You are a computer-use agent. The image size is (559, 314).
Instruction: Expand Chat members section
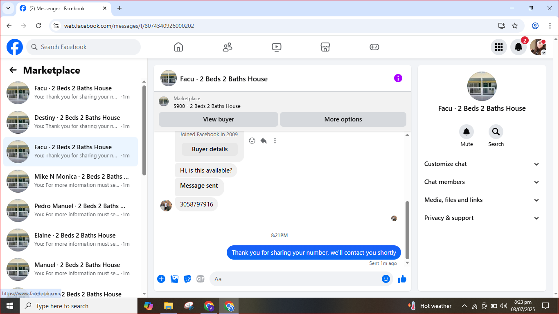[x=482, y=182]
